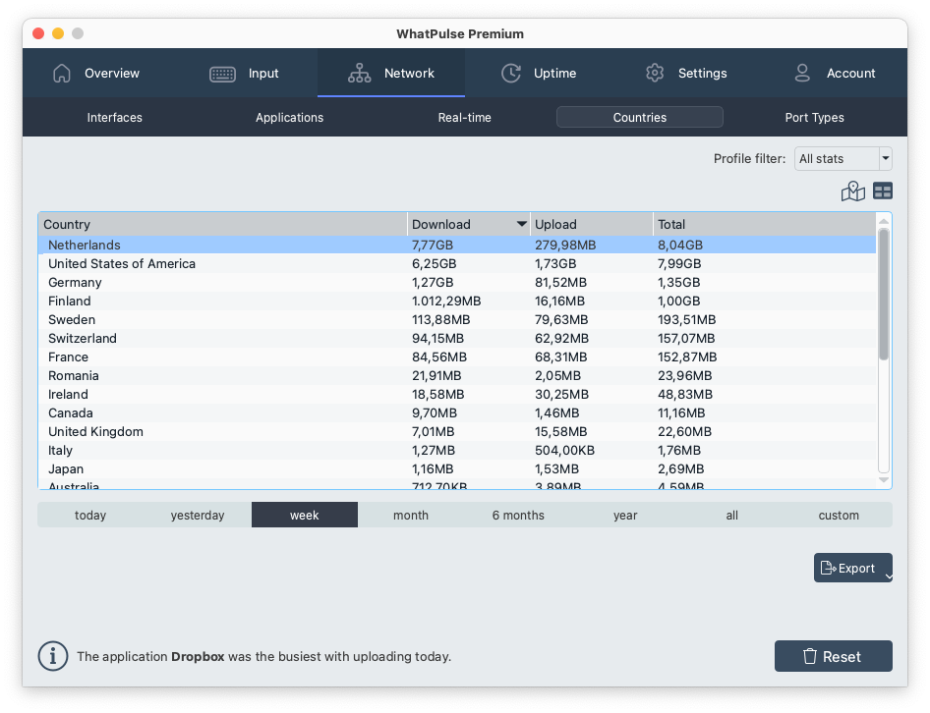Viewport: 930px width, 713px height.
Task: Select the Japan row
Action: click(457, 468)
